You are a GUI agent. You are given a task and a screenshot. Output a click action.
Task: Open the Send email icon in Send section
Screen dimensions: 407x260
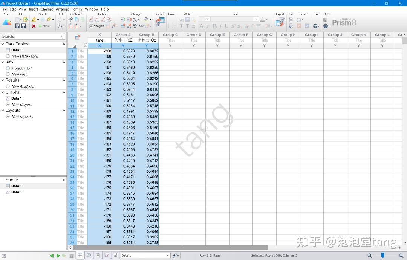[x=299, y=20]
